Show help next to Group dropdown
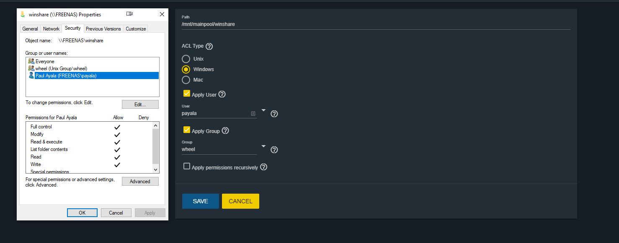This screenshot has width=619, height=243. pos(274,150)
